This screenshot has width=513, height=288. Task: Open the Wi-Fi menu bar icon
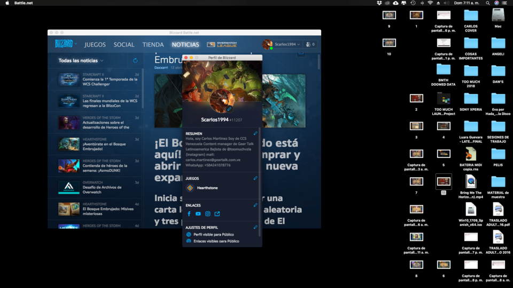click(430, 3)
